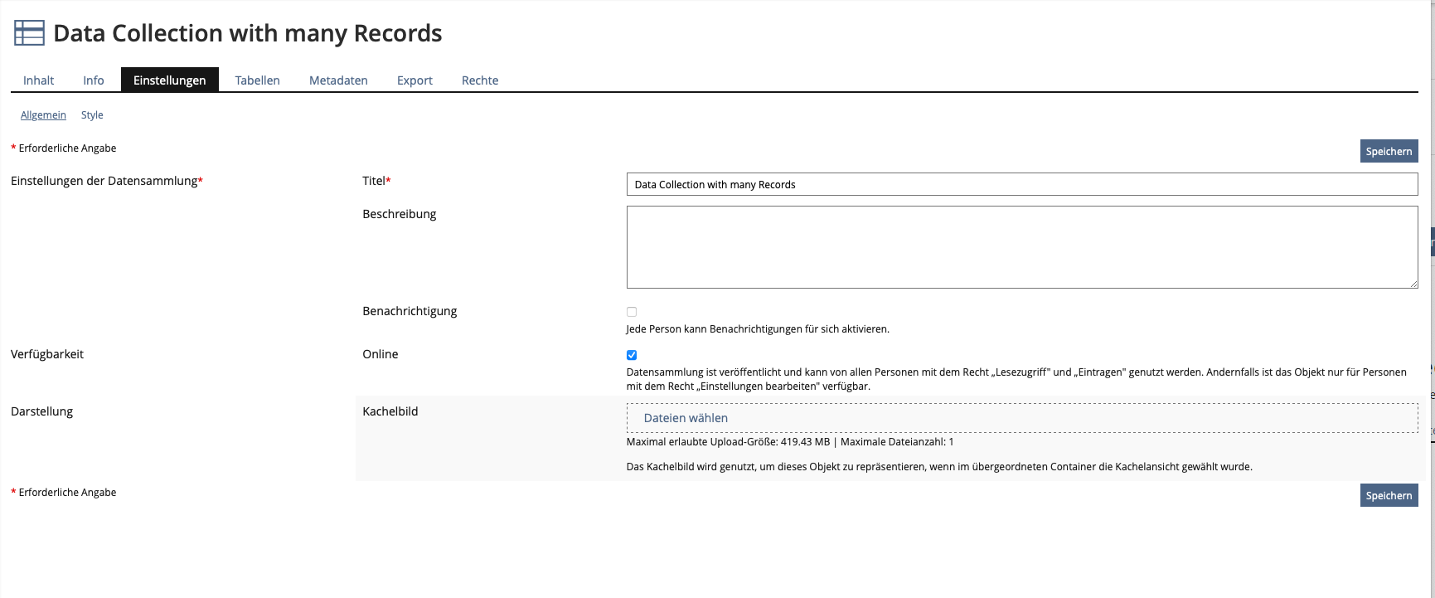Click the data collection table icon
Image resolution: width=1435 pixels, height=598 pixels.
(30, 32)
